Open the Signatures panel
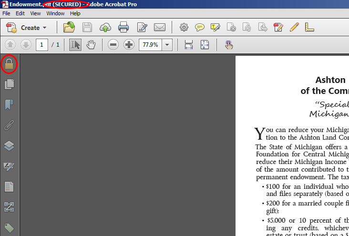The width and height of the screenshot is (349, 236). (x=9, y=166)
